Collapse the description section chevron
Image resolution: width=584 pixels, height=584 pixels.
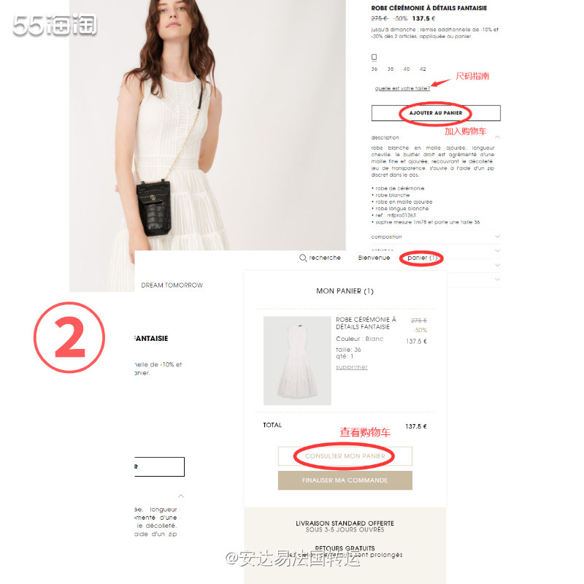click(x=497, y=137)
